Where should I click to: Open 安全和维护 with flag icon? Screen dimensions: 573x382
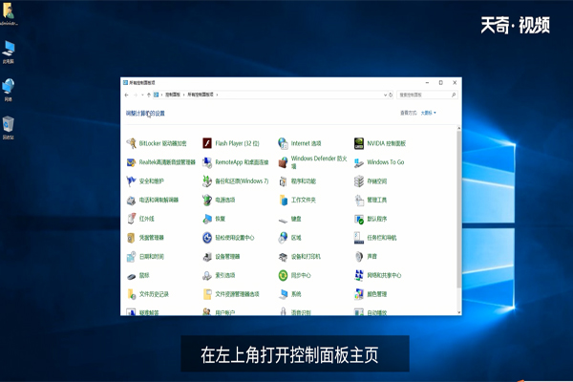tap(145, 180)
